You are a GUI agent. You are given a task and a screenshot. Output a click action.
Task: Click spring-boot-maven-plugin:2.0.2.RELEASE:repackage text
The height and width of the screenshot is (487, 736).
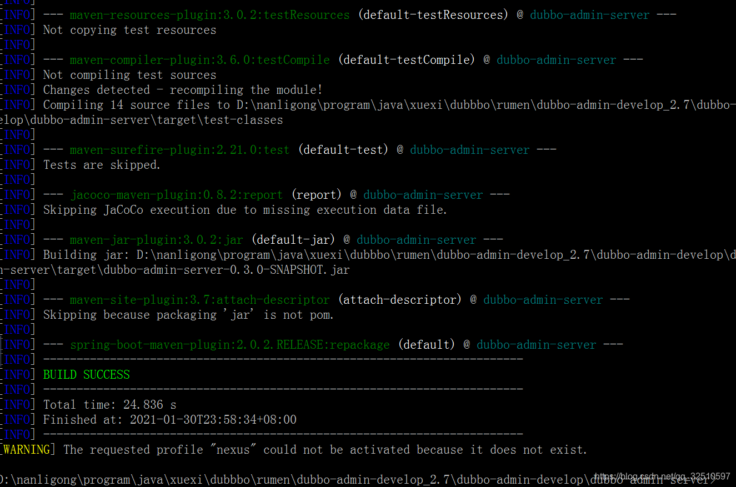229,345
